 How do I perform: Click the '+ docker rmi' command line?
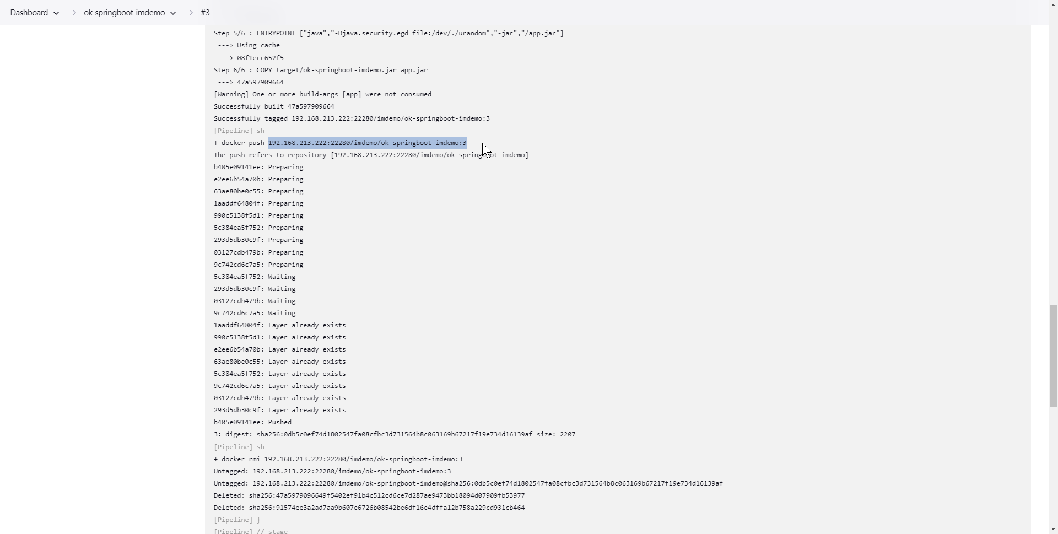(x=338, y=460)
